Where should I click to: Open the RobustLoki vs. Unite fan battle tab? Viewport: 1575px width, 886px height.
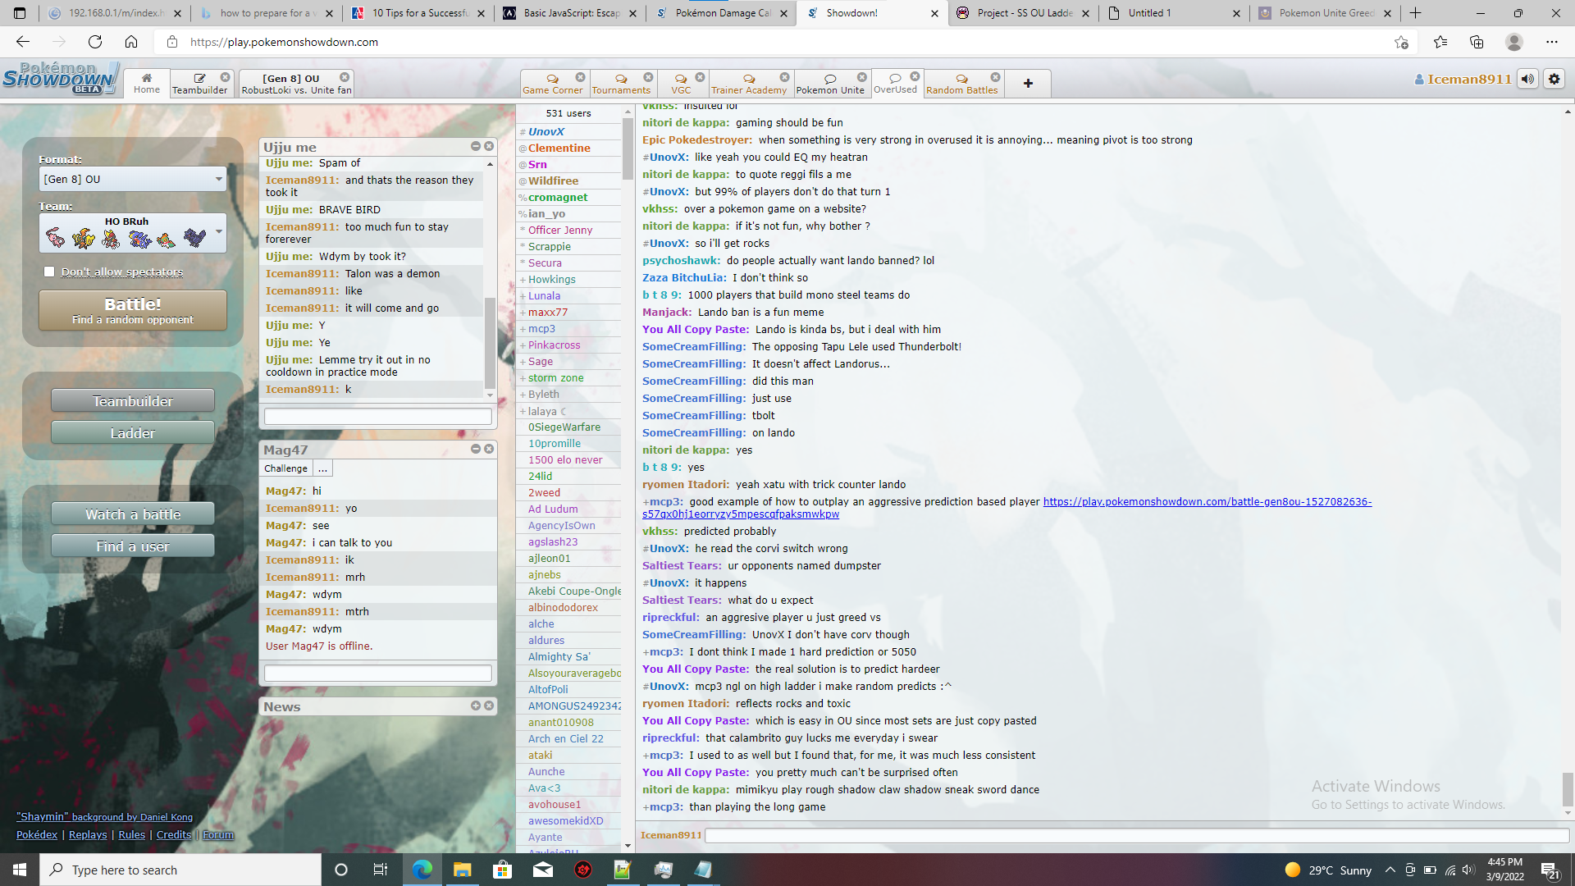click(296, 84)
